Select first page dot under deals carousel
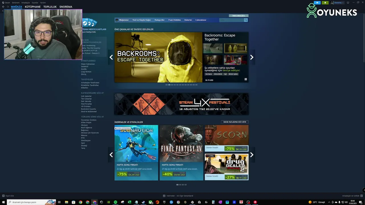365x205 pixels. pos(177,185)
